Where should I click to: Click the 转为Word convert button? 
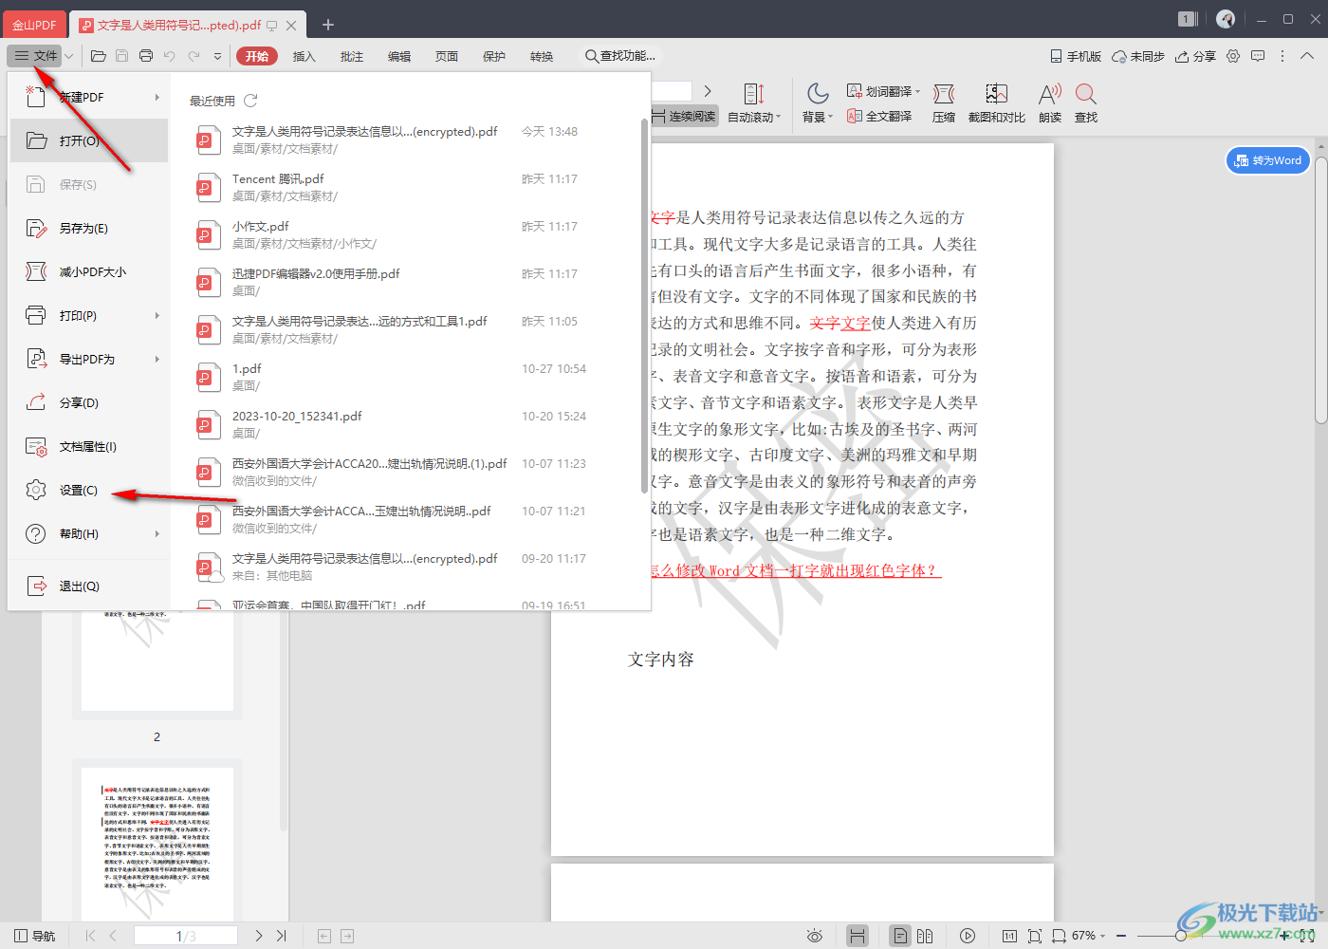[1268, 160]
